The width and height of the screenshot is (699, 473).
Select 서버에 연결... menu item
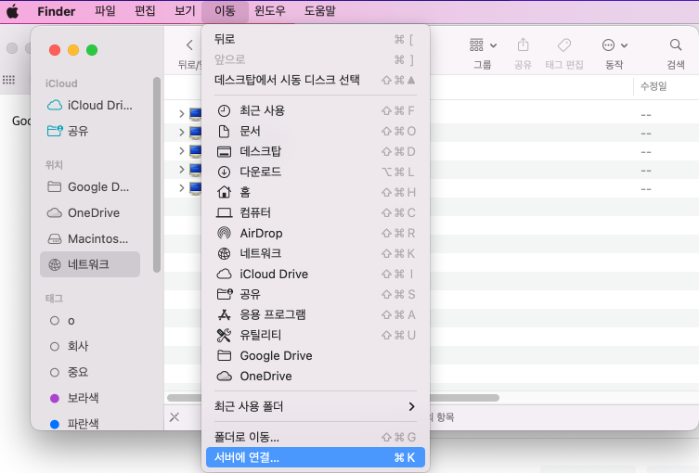pos(316,457)
